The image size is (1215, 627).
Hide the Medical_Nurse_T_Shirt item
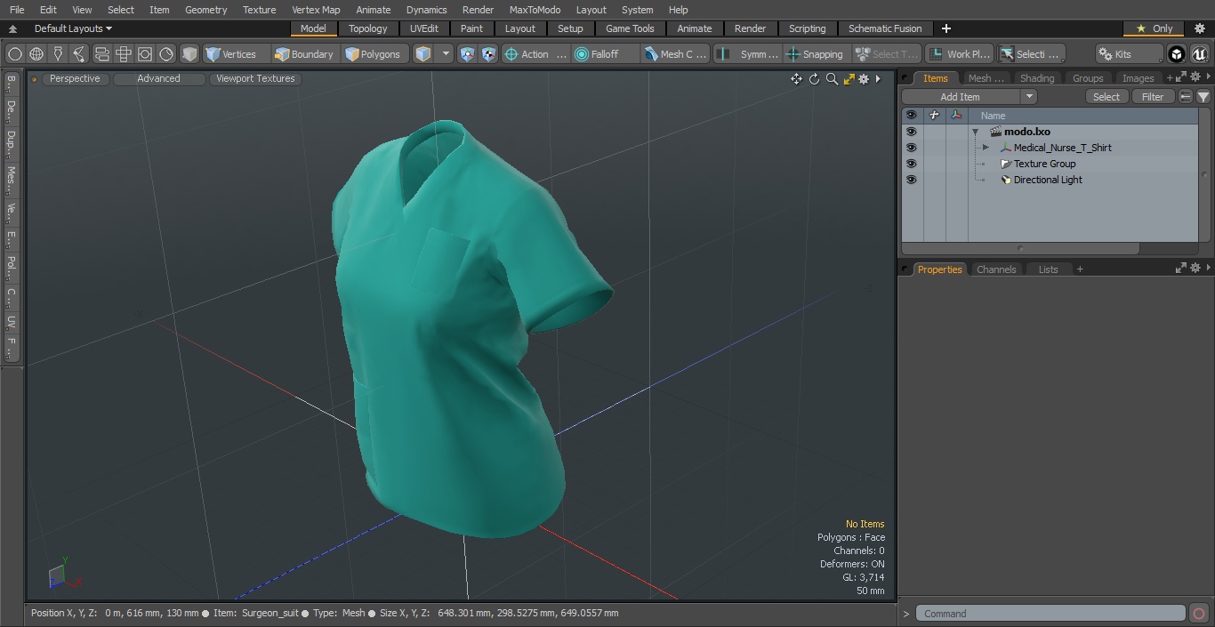coord(911,148)
